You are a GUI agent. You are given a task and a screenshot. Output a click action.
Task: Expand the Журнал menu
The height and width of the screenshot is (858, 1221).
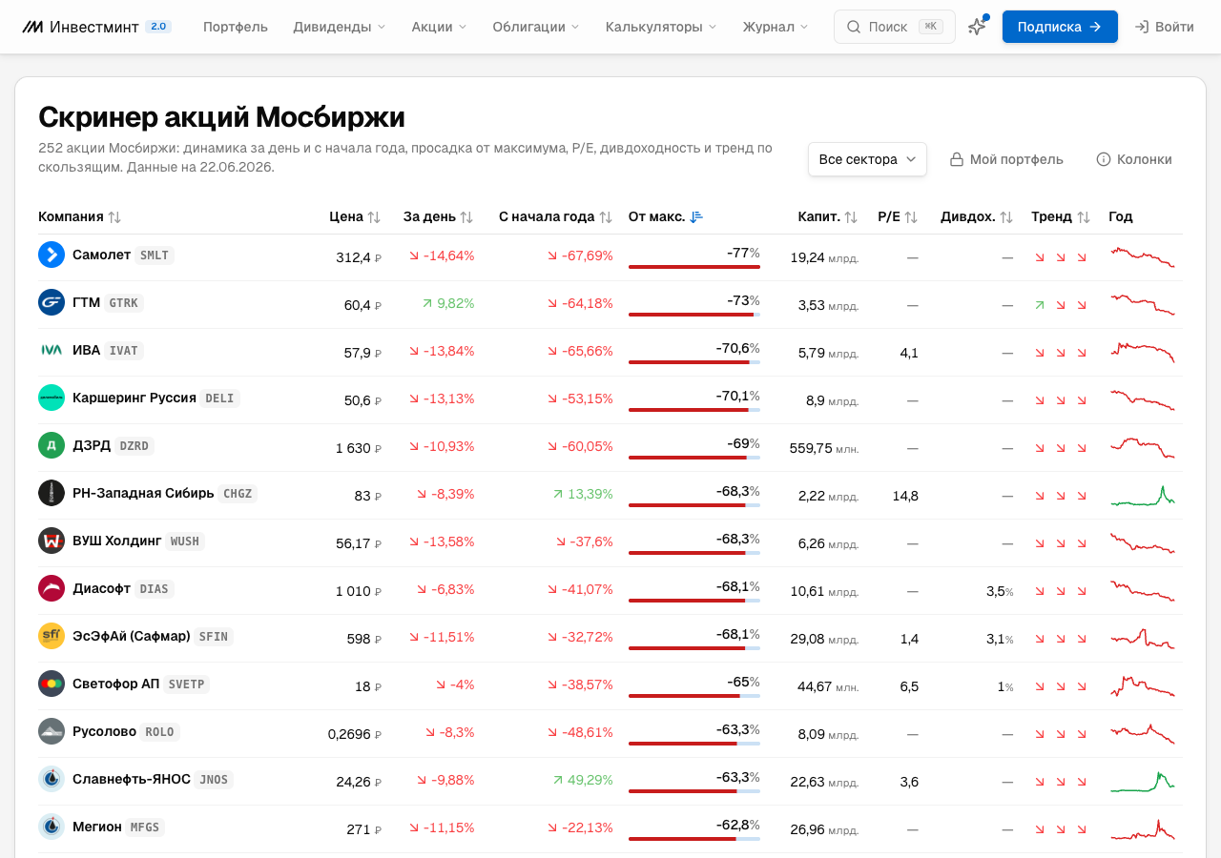click(776, 27)
